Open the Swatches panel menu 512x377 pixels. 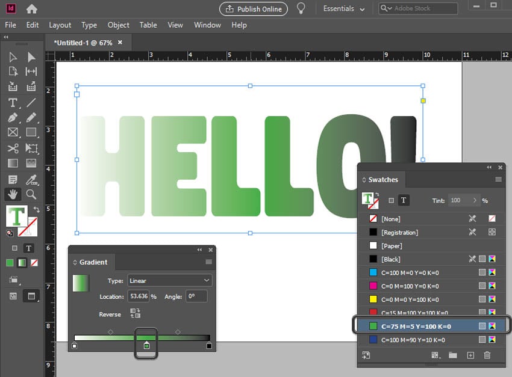(499, 179)
